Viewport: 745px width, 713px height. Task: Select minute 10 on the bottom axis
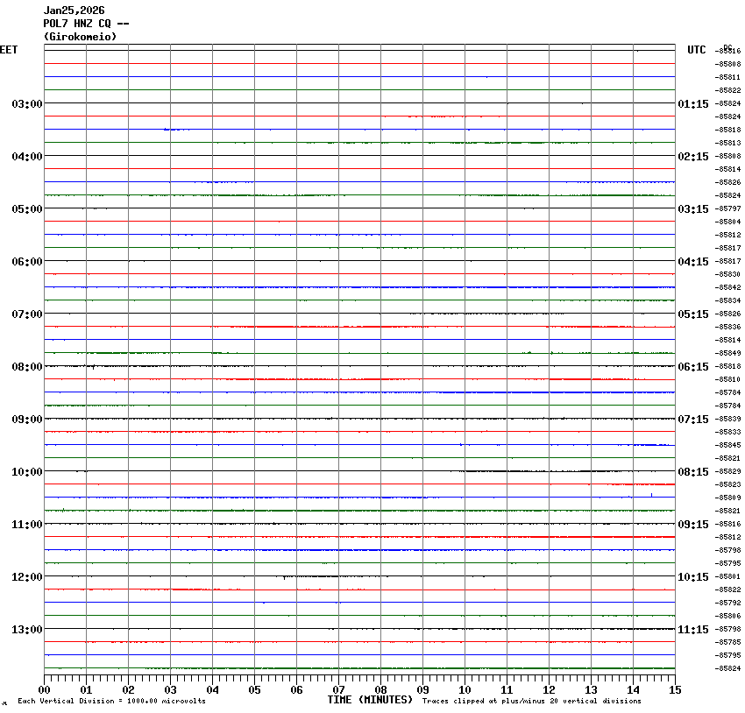point(465,690)
